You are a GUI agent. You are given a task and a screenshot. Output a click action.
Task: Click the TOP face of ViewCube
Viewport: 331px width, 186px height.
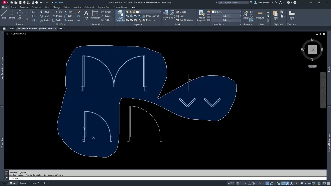312,50
